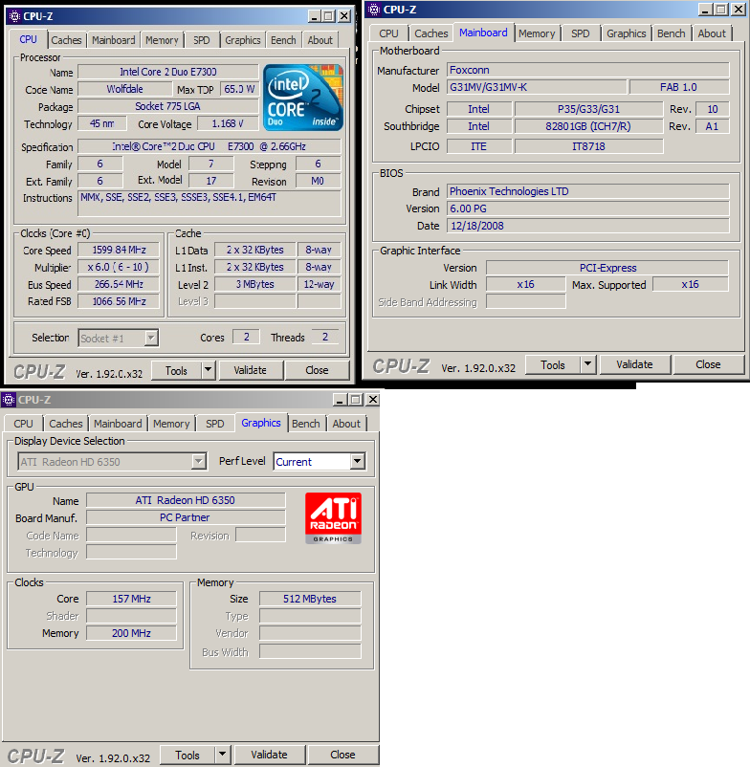The image size is (750, 767).
Task: Click Tools button in Mainboard window
Action: click(x=553, y=364)
